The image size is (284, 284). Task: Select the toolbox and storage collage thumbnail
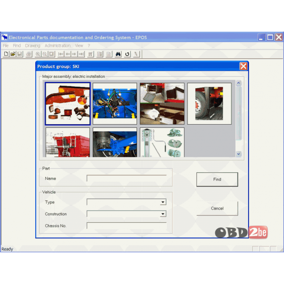coord(162,103)
